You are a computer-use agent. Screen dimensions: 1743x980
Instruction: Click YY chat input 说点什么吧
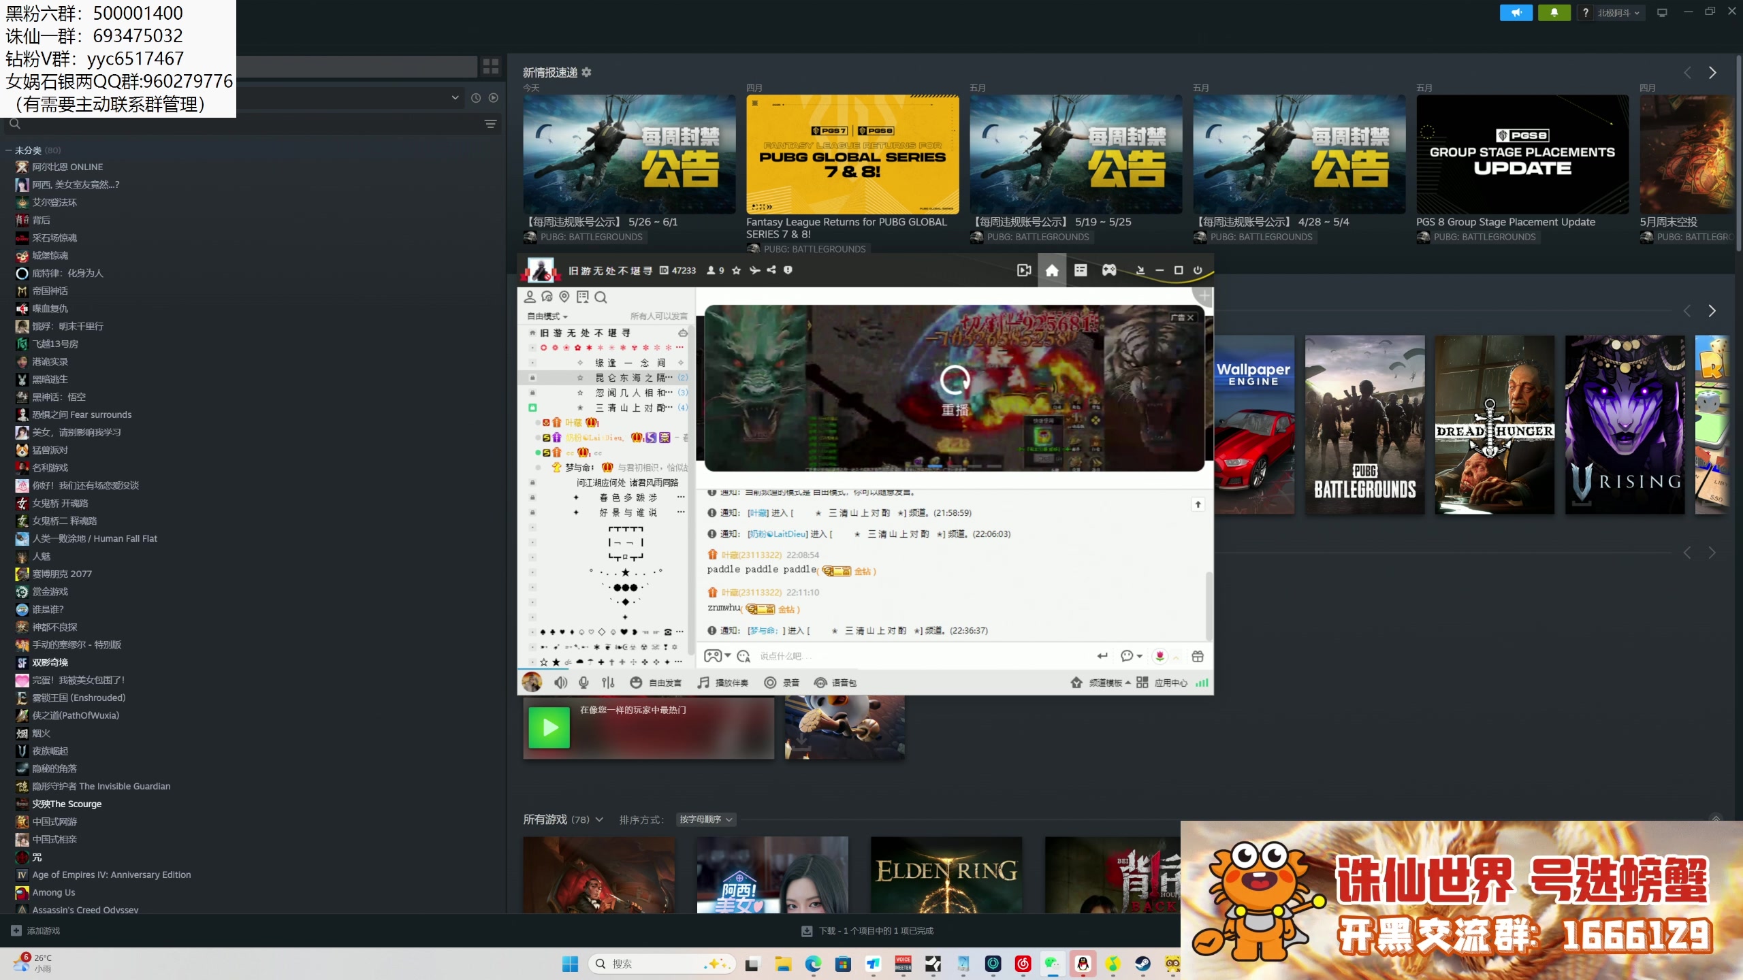923,656
